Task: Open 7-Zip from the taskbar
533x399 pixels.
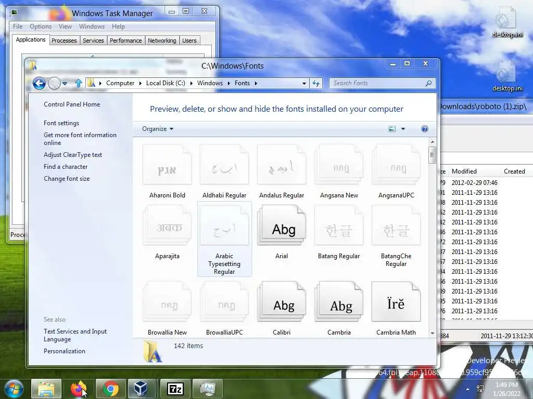Action: pyautogui.click(x=175, y=389)
